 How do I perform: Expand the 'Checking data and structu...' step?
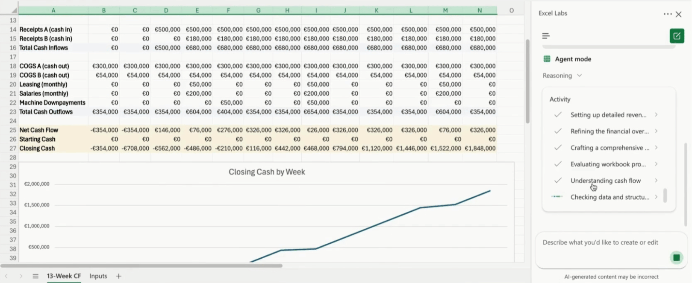[x=656, y=197]
